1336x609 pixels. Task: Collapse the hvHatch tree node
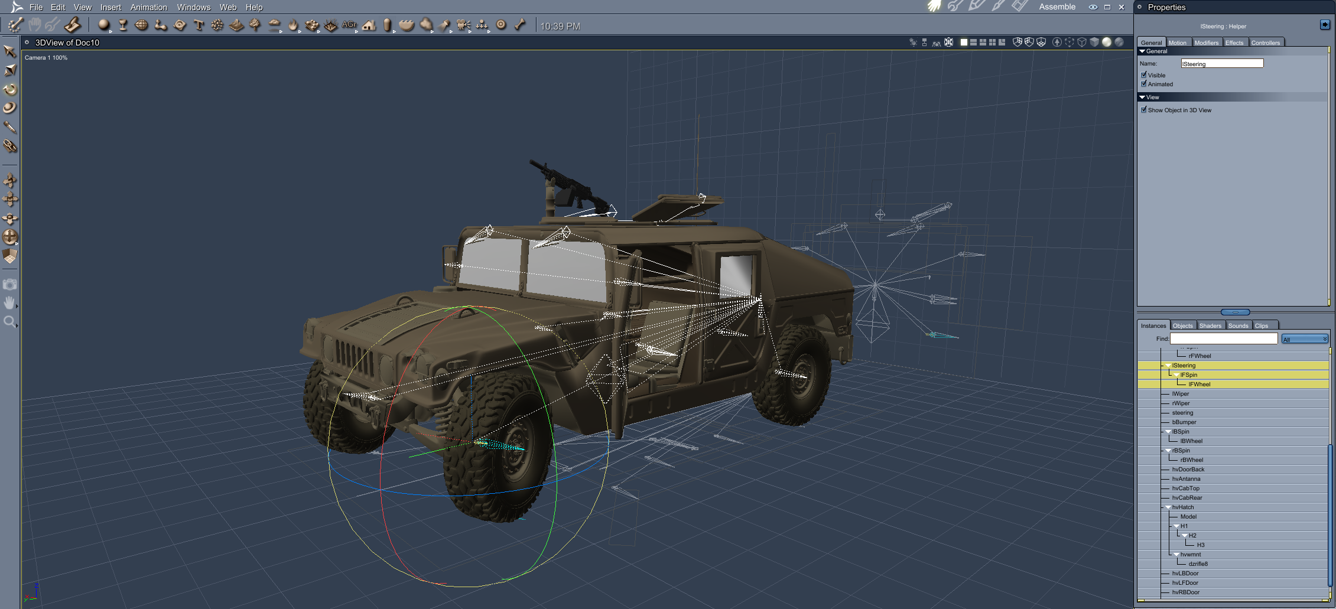1168,507
